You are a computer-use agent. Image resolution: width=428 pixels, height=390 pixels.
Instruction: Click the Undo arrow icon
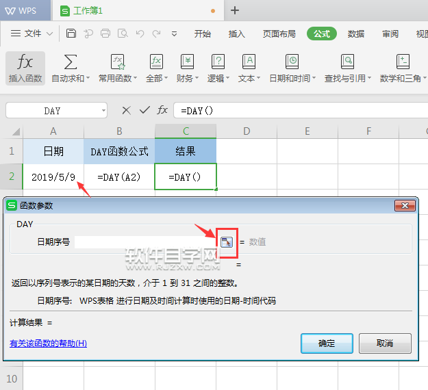(140, 34)
